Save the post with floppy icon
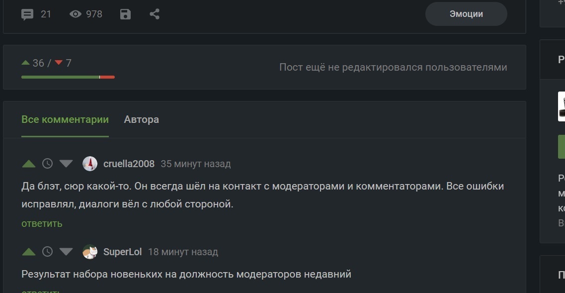Screen dimensions: 565x293 125,14
